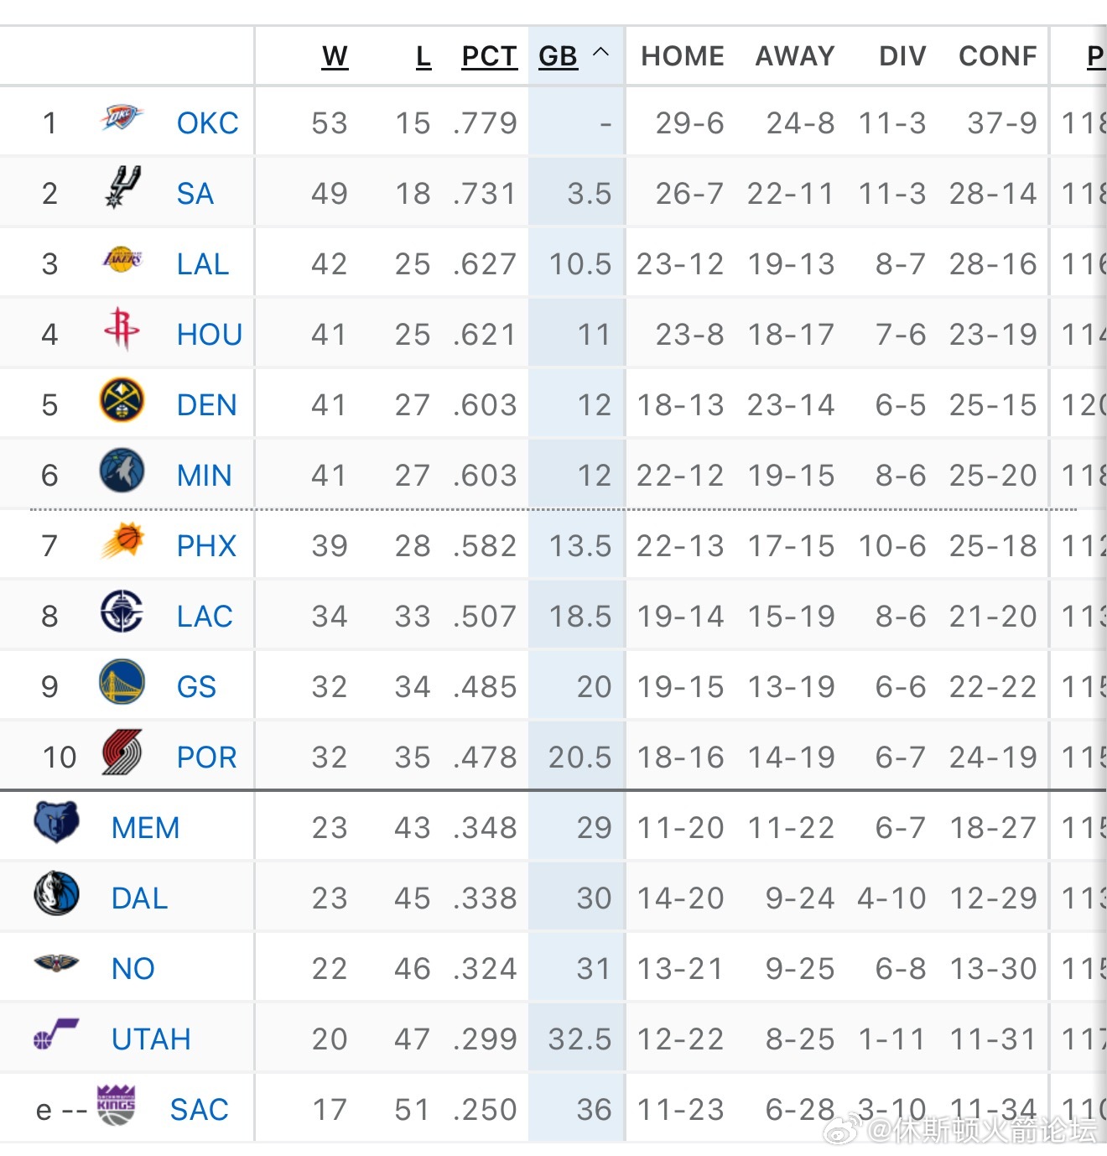Click the HOME column header
The width and height of the screenshot is (1107, 1156).
(x=683, y=56)
